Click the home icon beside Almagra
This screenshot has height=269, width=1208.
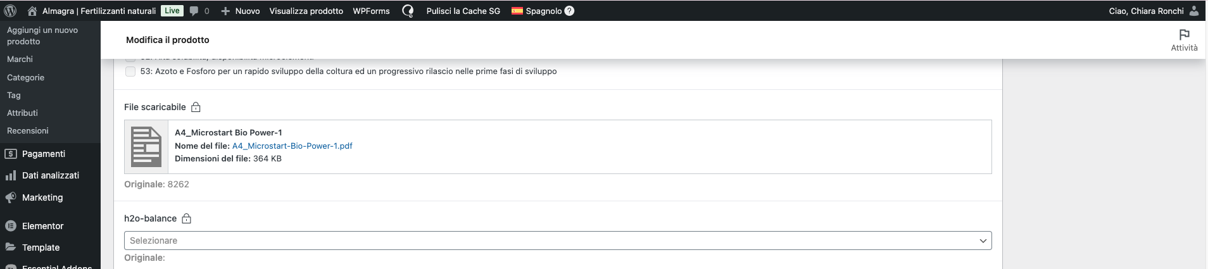[32, 11]
